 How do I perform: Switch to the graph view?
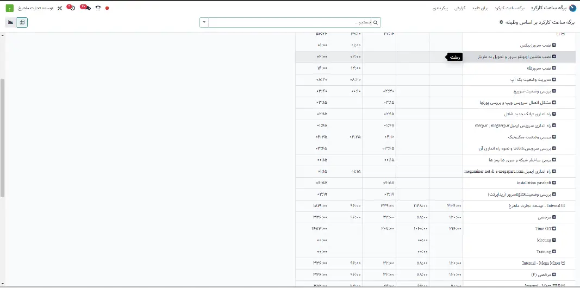click(10, 22)
